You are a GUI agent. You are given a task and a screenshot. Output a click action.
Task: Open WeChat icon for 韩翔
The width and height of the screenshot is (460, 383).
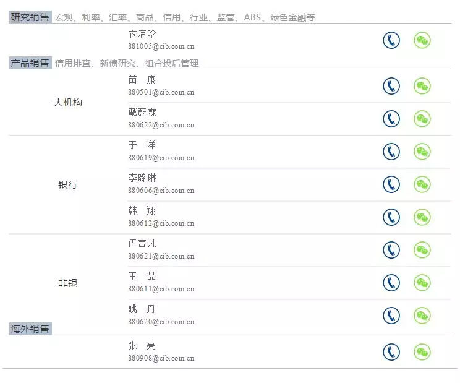tap(422, 217)
